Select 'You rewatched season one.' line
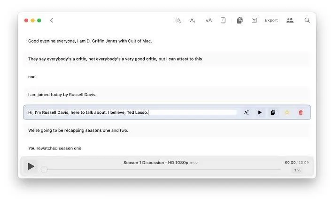 (167, 148)
